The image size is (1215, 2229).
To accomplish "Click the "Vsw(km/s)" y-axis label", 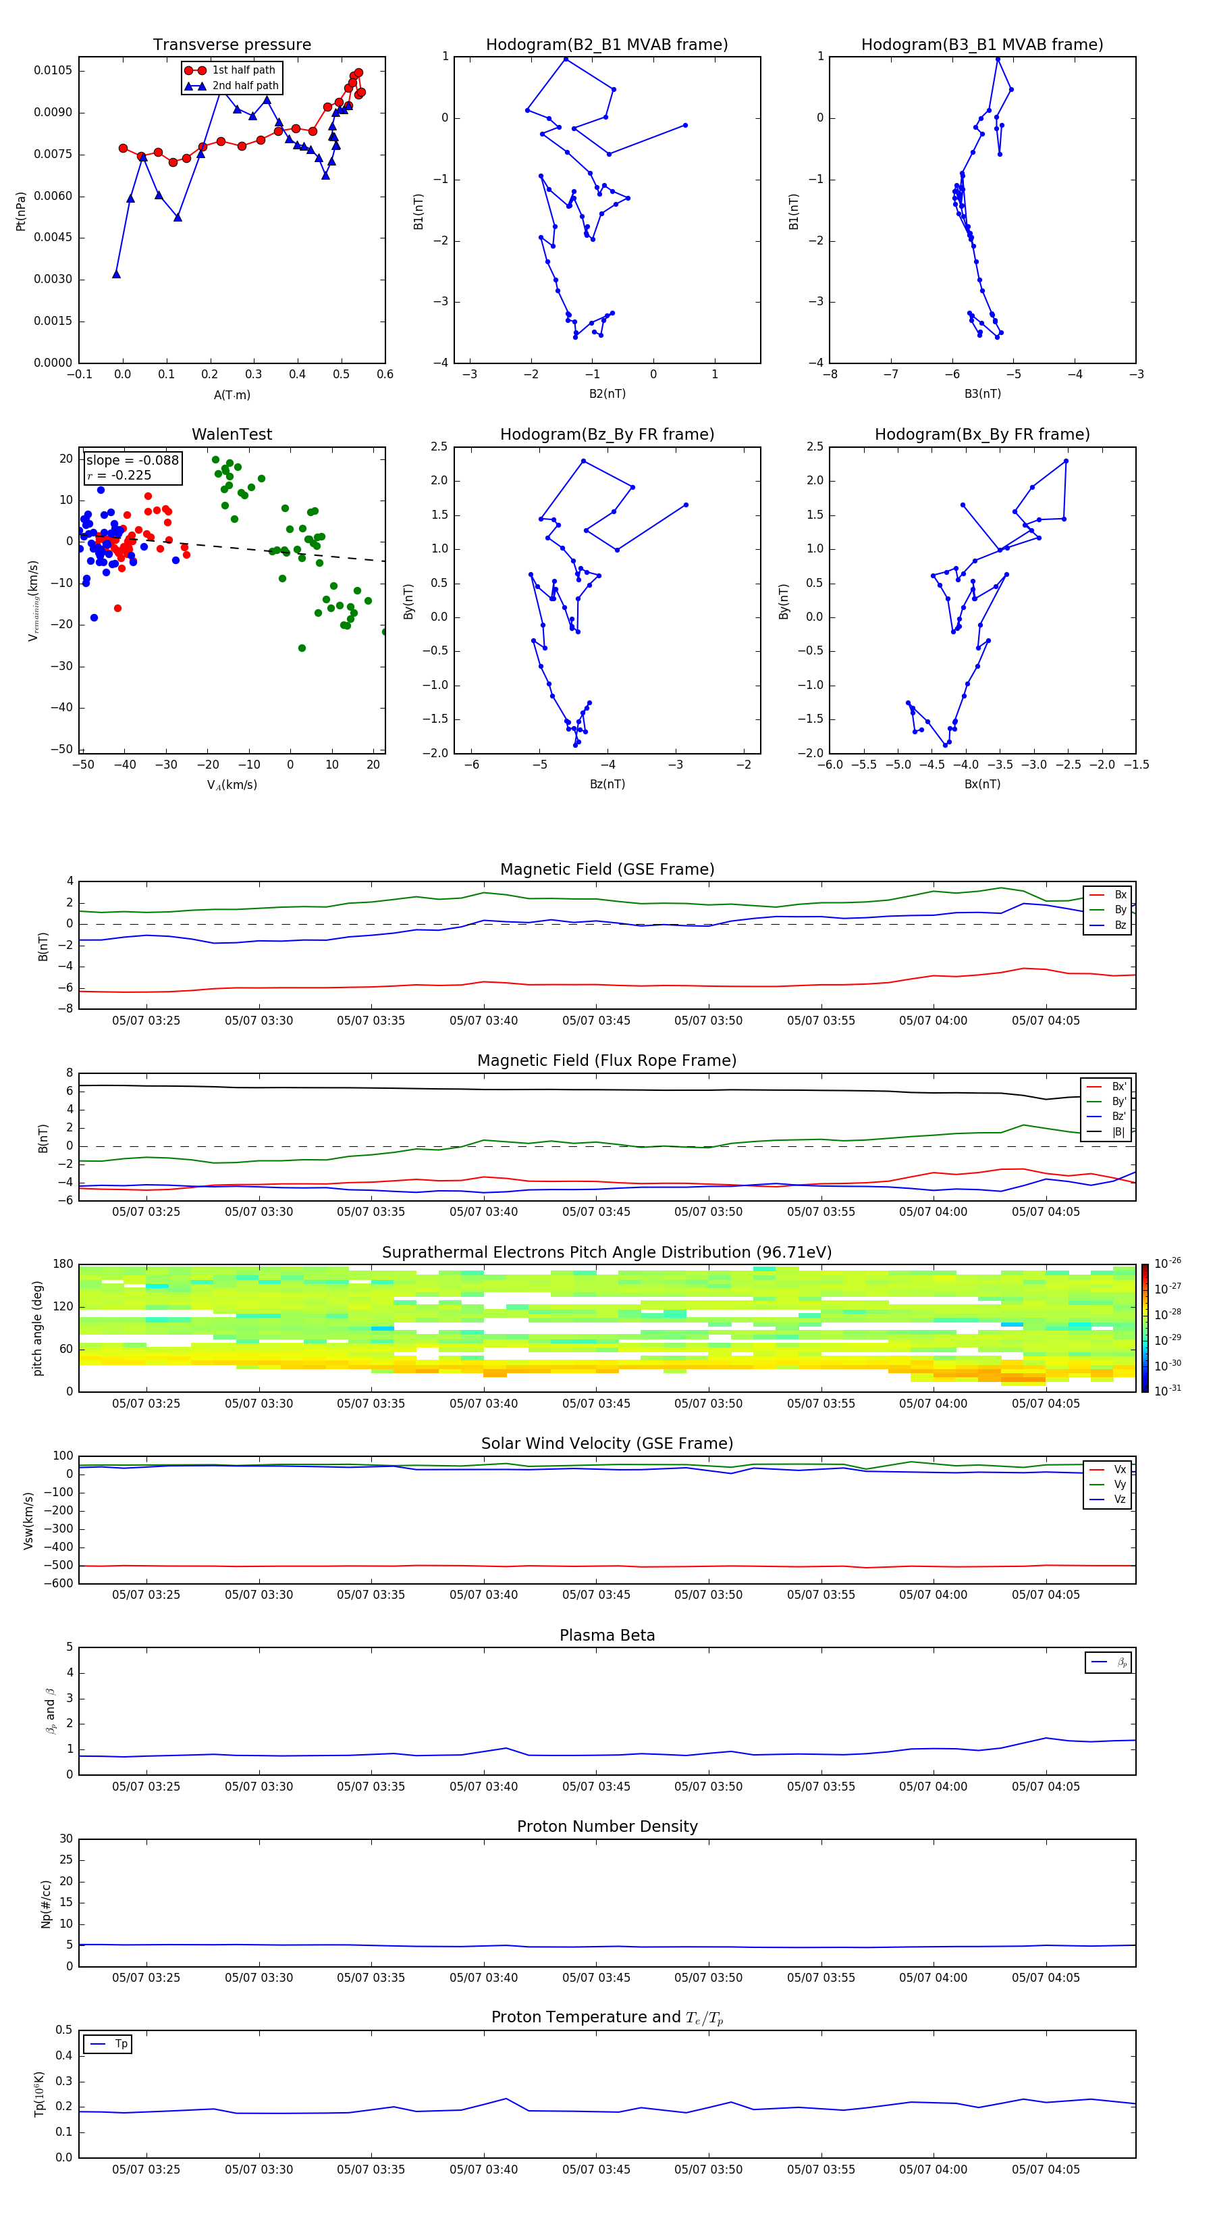I will coord(28,1520).
